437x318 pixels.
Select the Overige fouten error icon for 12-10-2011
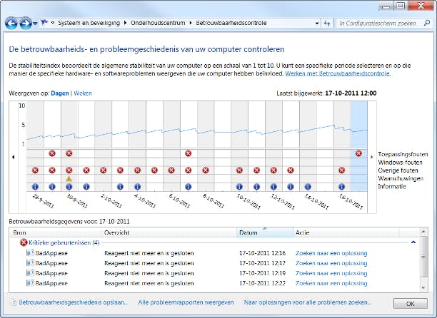click(x=273, y=170)
